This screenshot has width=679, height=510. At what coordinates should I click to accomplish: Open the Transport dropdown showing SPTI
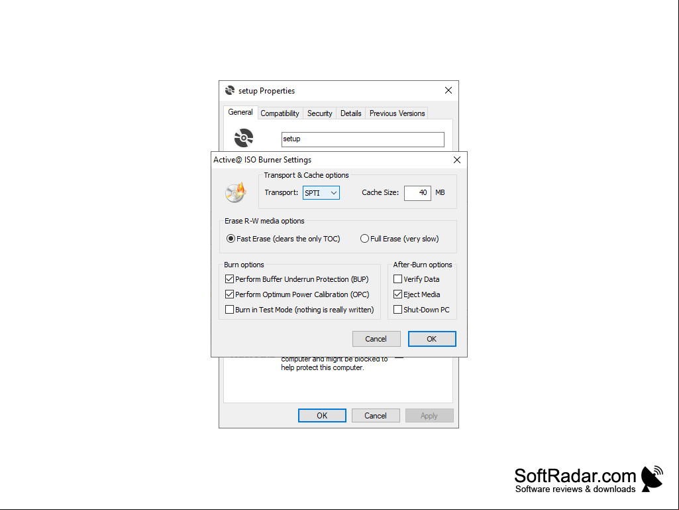[321, 192]
